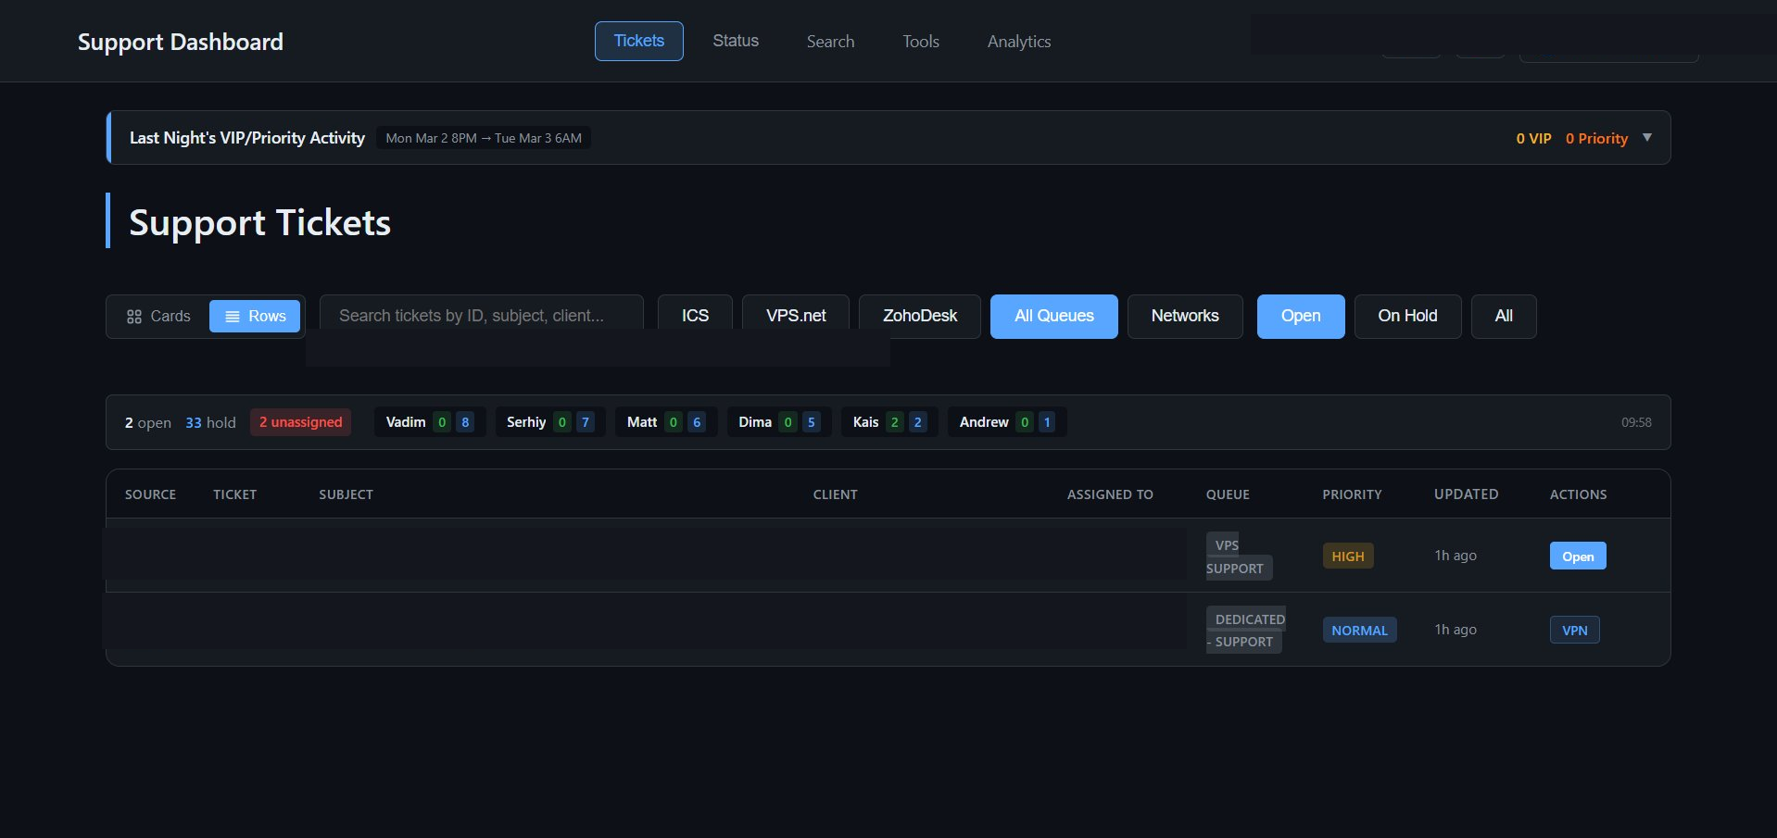Select Vadim's agent ticket chip
1777x838 pixels.
(429, 422)
